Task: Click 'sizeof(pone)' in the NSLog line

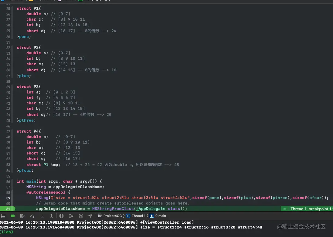Action: (x=207, y=198)
